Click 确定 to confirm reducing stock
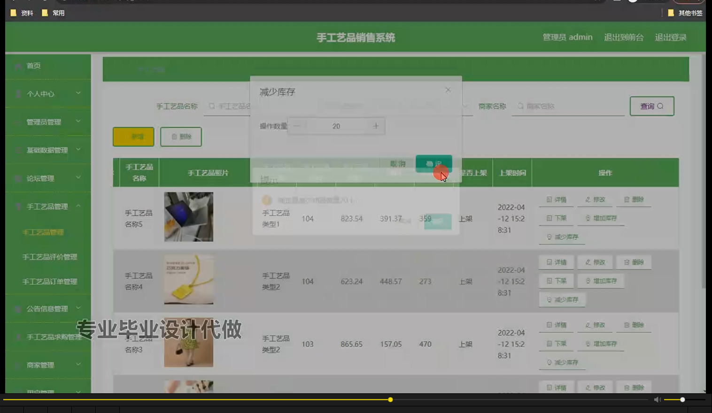This screenshot has height=413, width=712. (433, 164)
